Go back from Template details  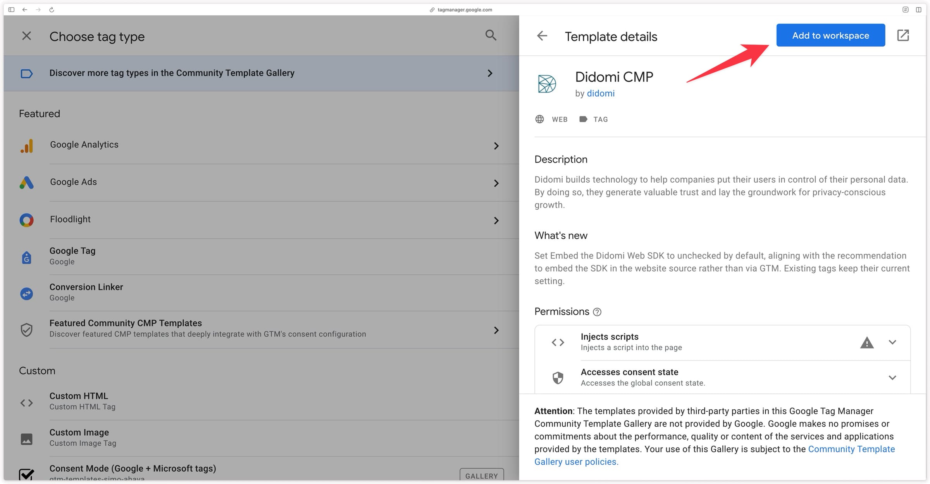pos(542,36)
